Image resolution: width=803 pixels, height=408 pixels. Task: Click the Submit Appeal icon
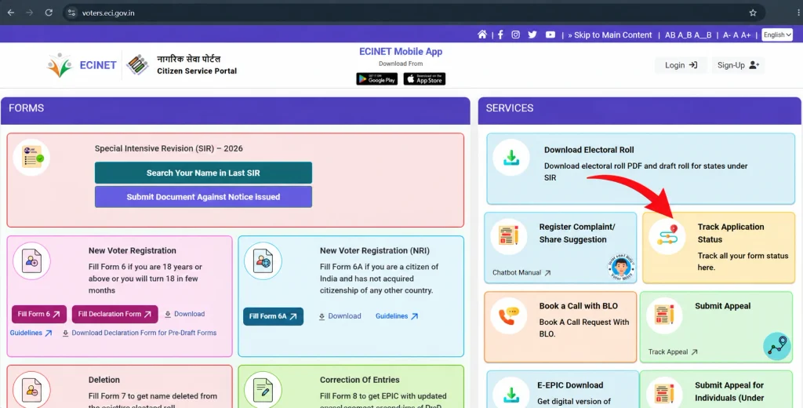pyautogui.click(x=664, y=315)
